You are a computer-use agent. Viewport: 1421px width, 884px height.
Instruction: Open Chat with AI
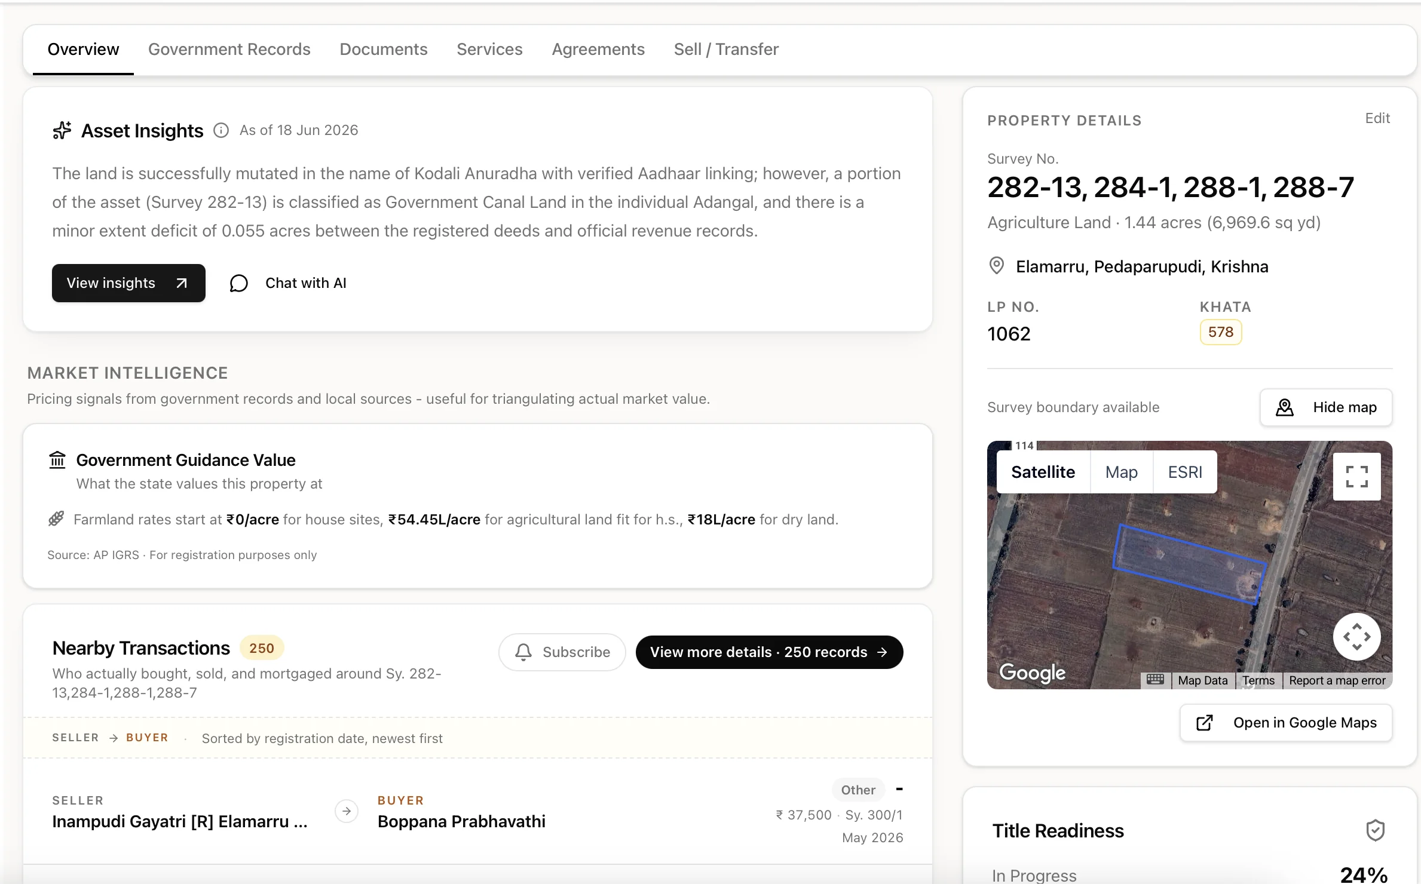tap(289, 283)
